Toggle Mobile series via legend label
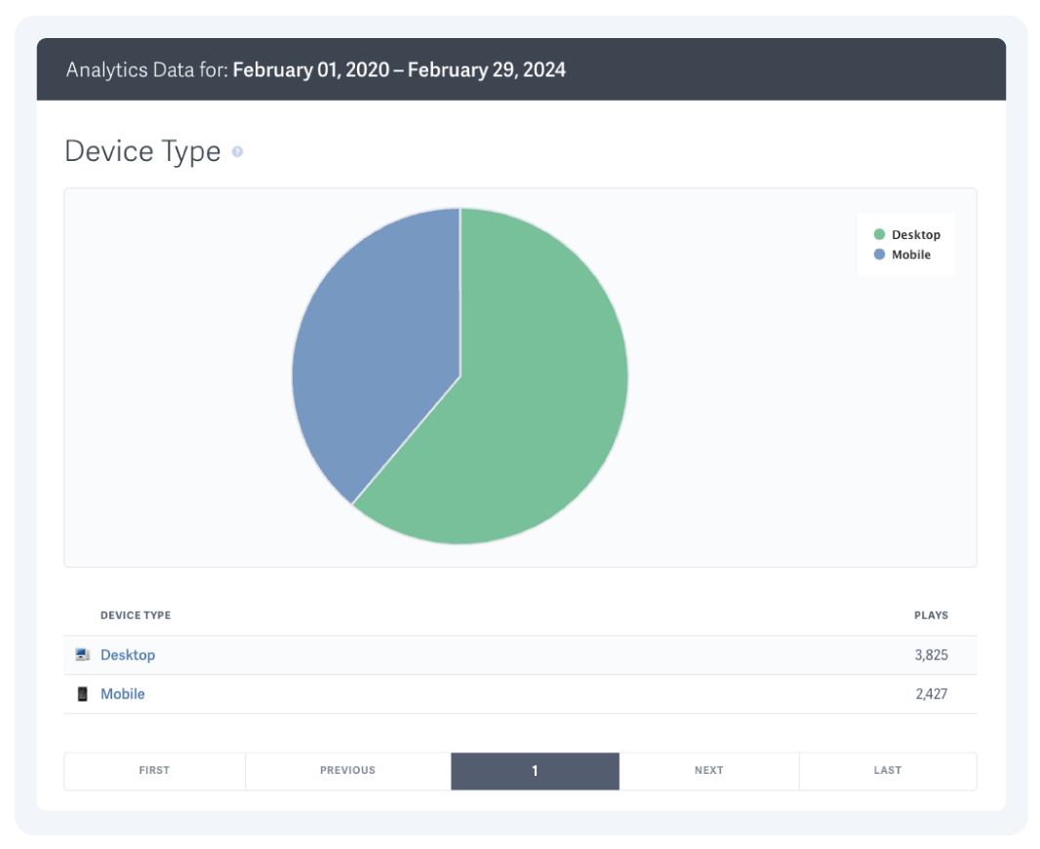Screen dimensions: 1040x849 click(x=910, y=255)
